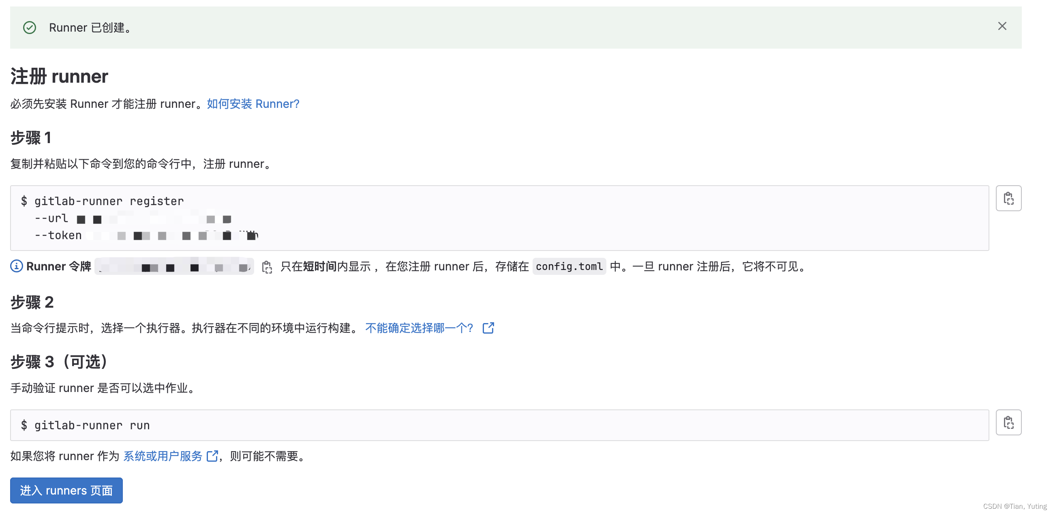This screenshot has width=1053, height=514.
Task: Open the 不能确定选择哪一个? link
Action: [x=419, y=328]
